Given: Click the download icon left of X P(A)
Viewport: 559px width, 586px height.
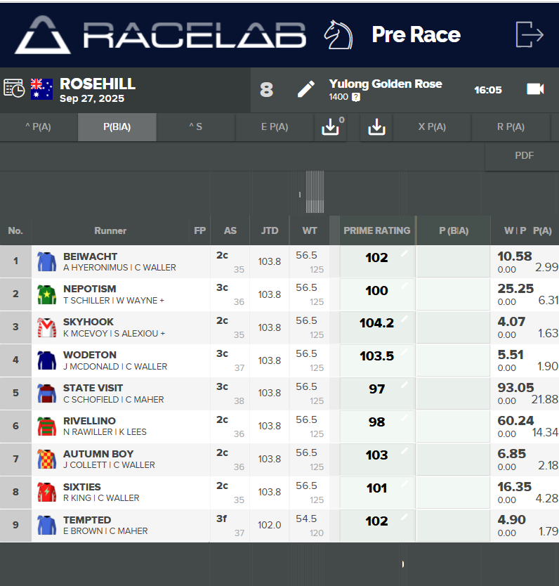Looking at the screenshot, I should [x=377, y=127].
